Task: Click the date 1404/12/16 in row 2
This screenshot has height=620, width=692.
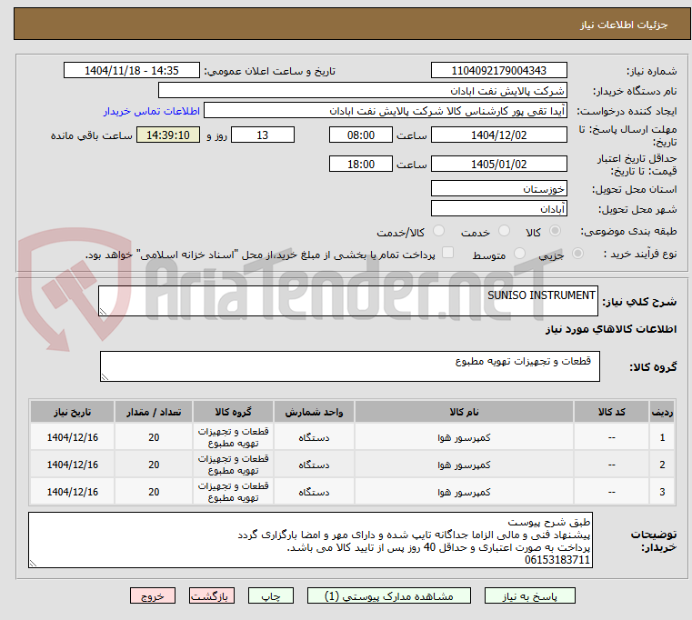Action: coord(73,465)
